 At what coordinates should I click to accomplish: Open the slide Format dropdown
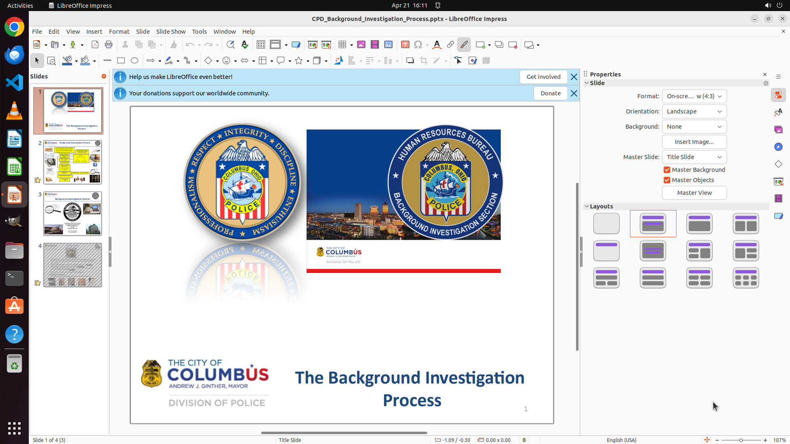point(694,96)
